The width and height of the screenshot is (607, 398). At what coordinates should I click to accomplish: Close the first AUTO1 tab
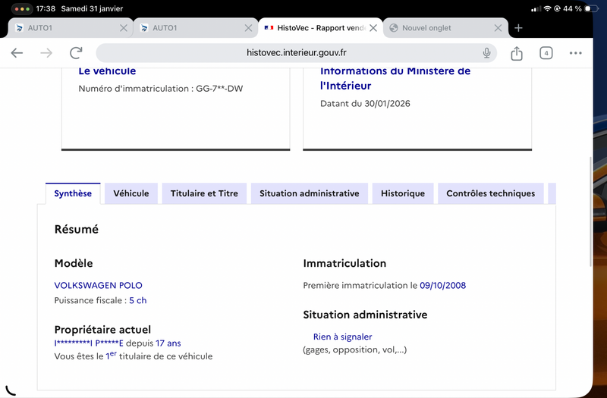point(123,28)
